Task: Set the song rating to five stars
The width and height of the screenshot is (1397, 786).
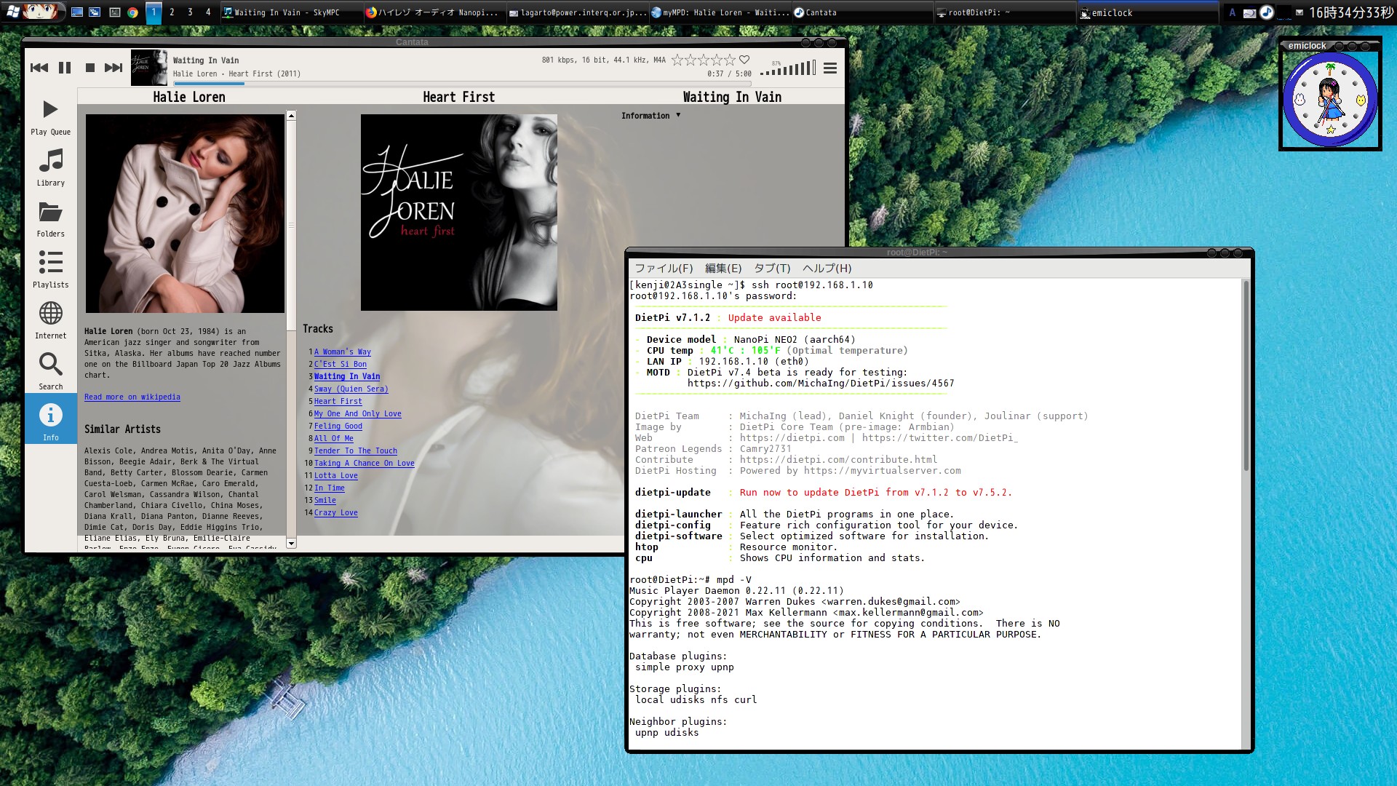Action: [x=730, y=60]
